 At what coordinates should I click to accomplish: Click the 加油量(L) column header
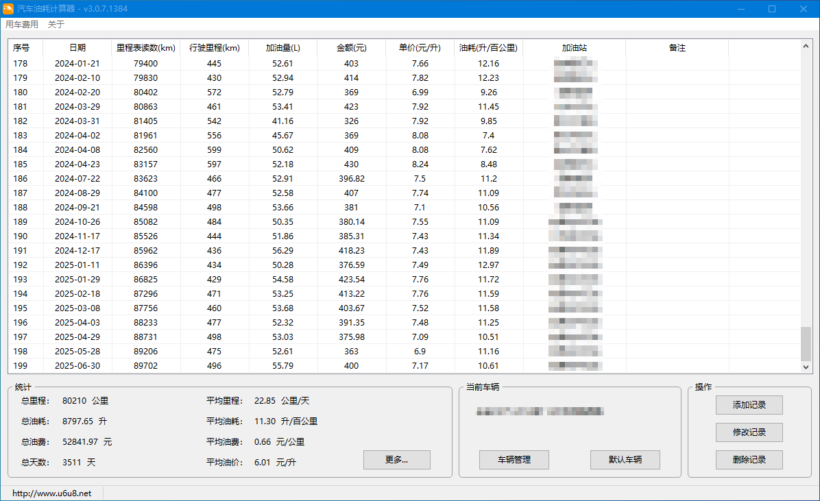tap(282, 48)
